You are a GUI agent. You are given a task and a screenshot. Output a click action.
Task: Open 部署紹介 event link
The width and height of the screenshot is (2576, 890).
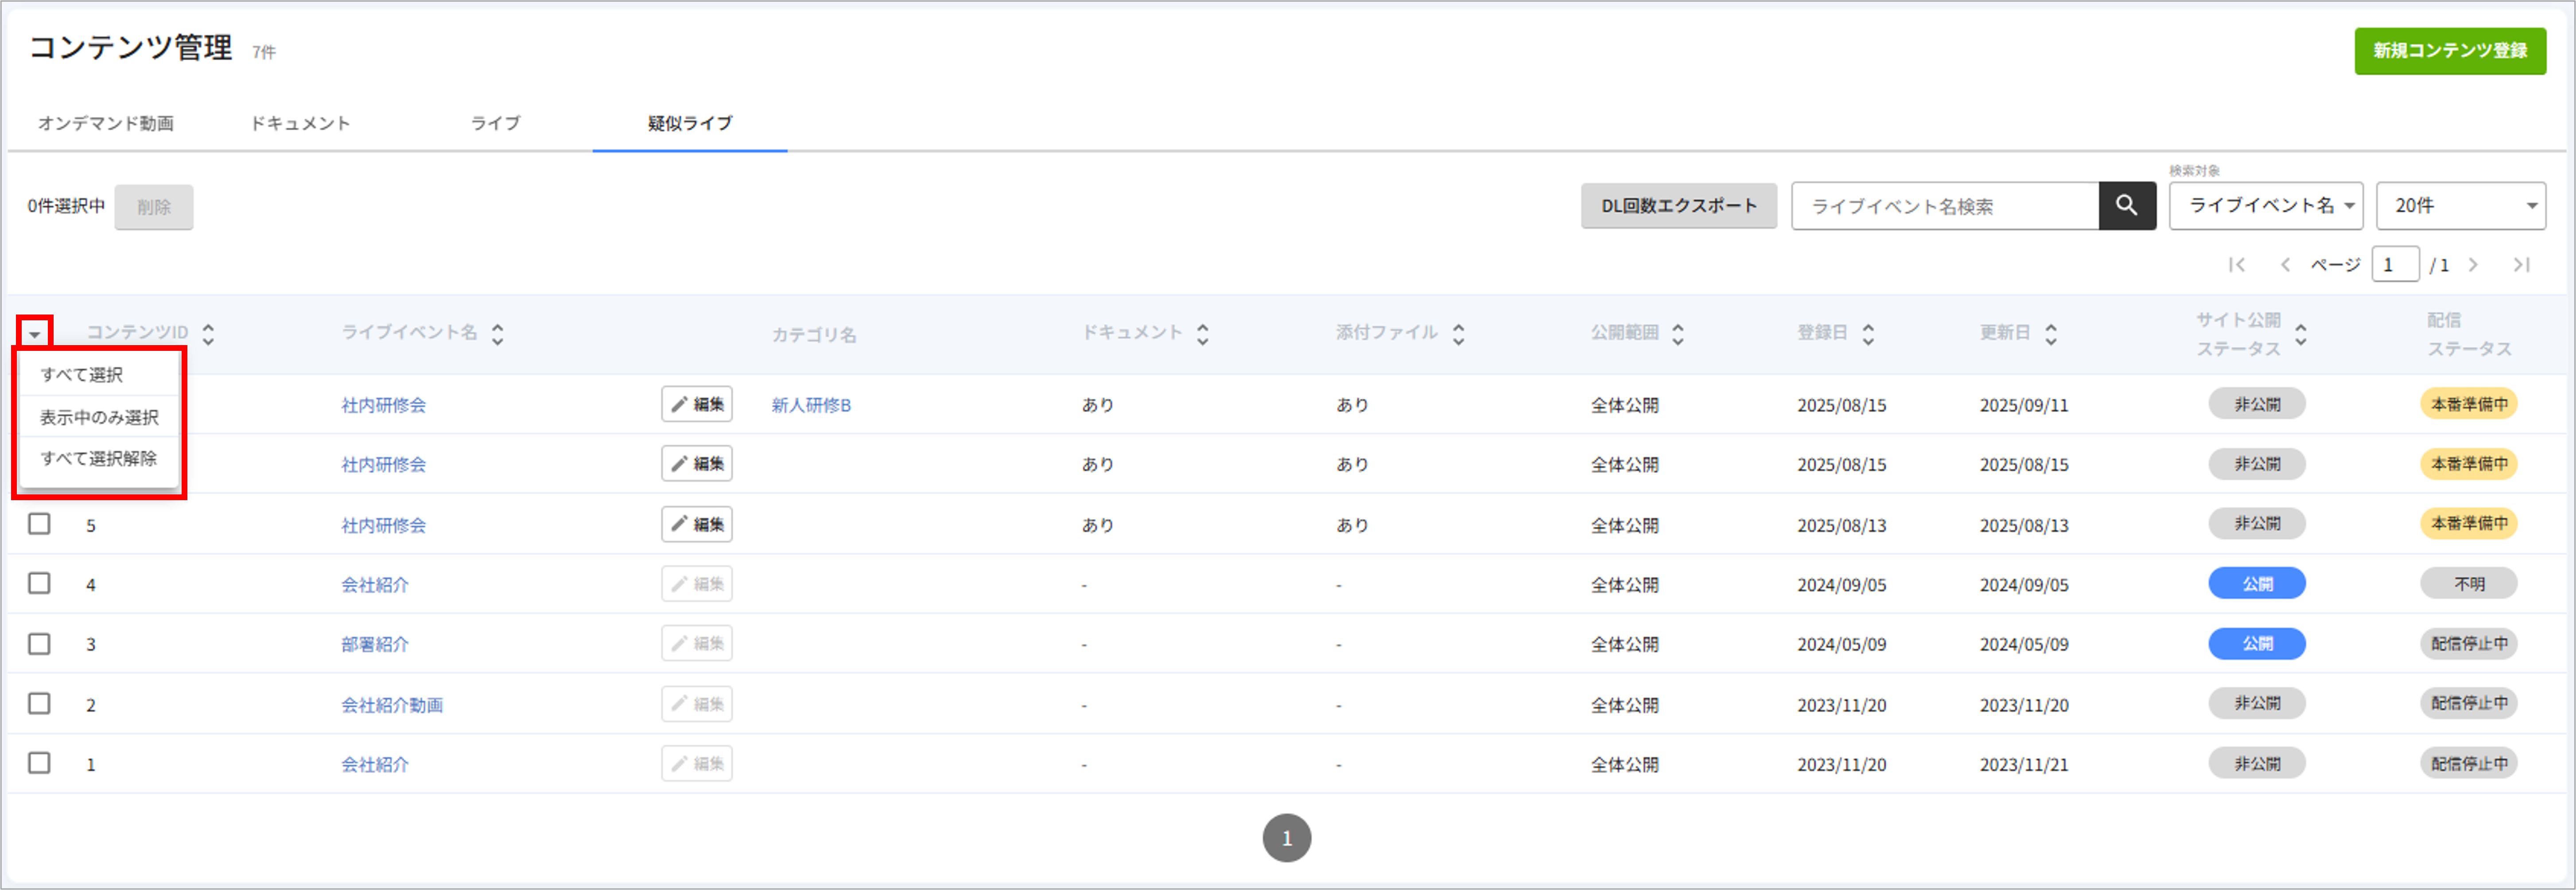tap(375, 644)
